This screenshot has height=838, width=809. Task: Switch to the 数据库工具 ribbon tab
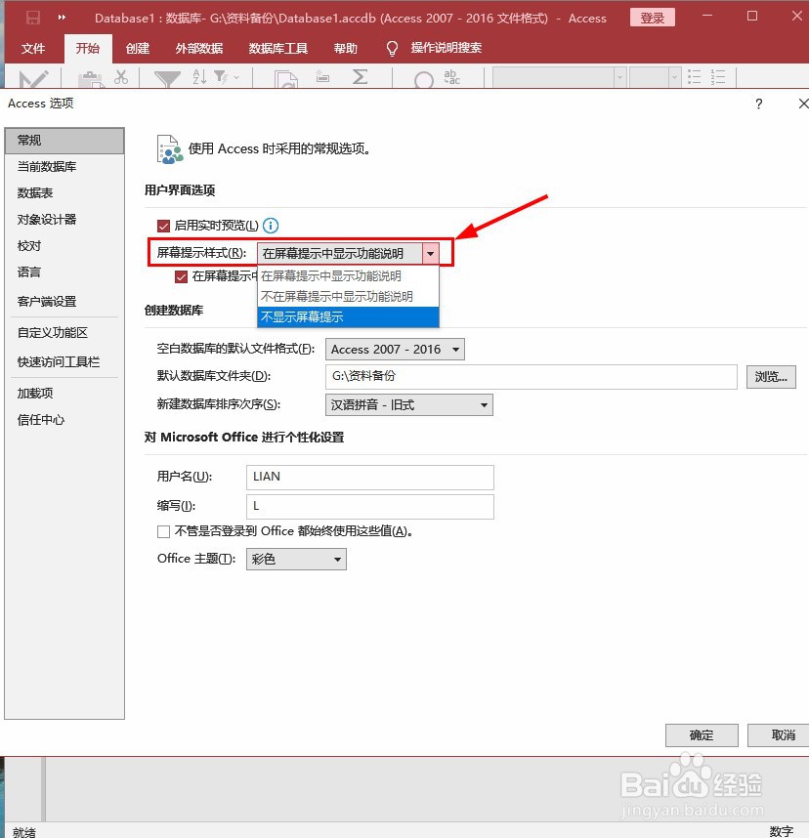[x=278, y=49]
